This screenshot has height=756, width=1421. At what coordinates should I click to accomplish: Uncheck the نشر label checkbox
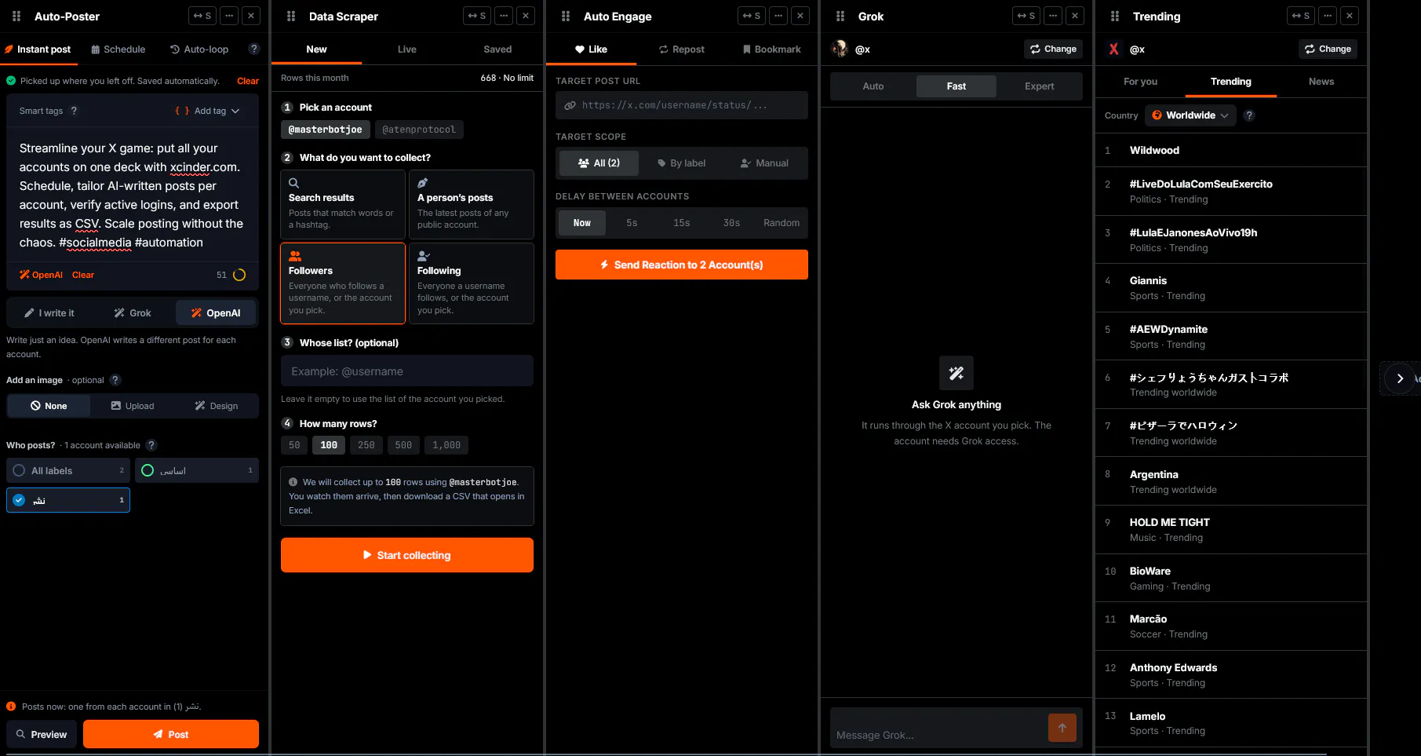(x=68, y=500)
